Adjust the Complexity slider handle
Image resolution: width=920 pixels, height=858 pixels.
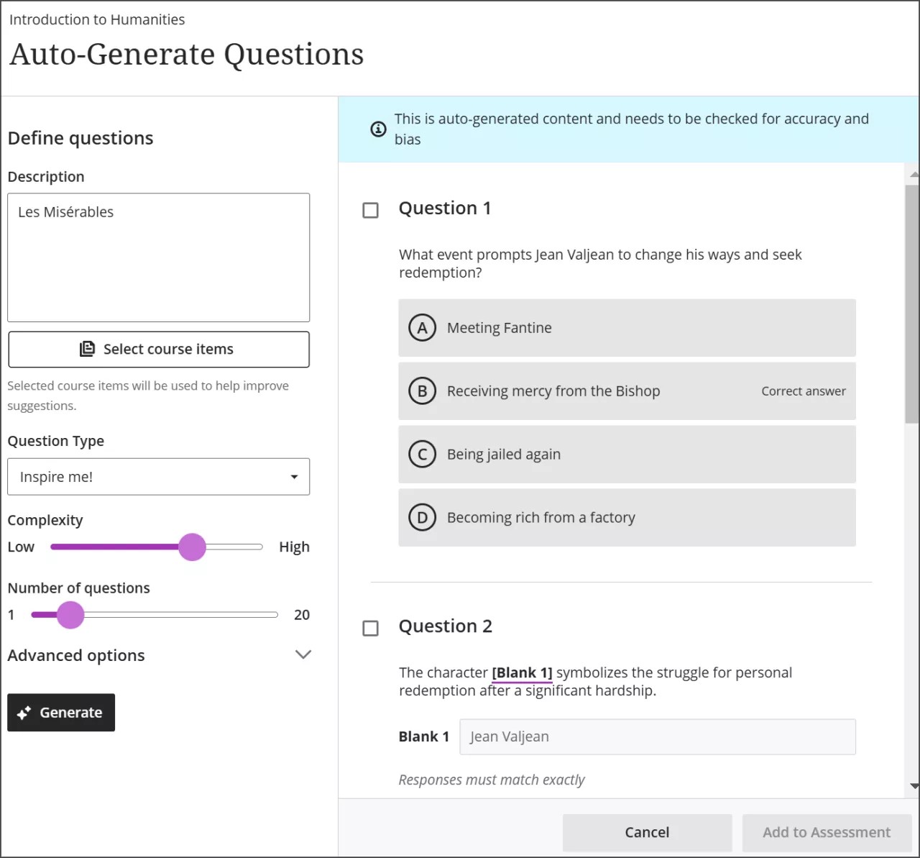(192, 547)
